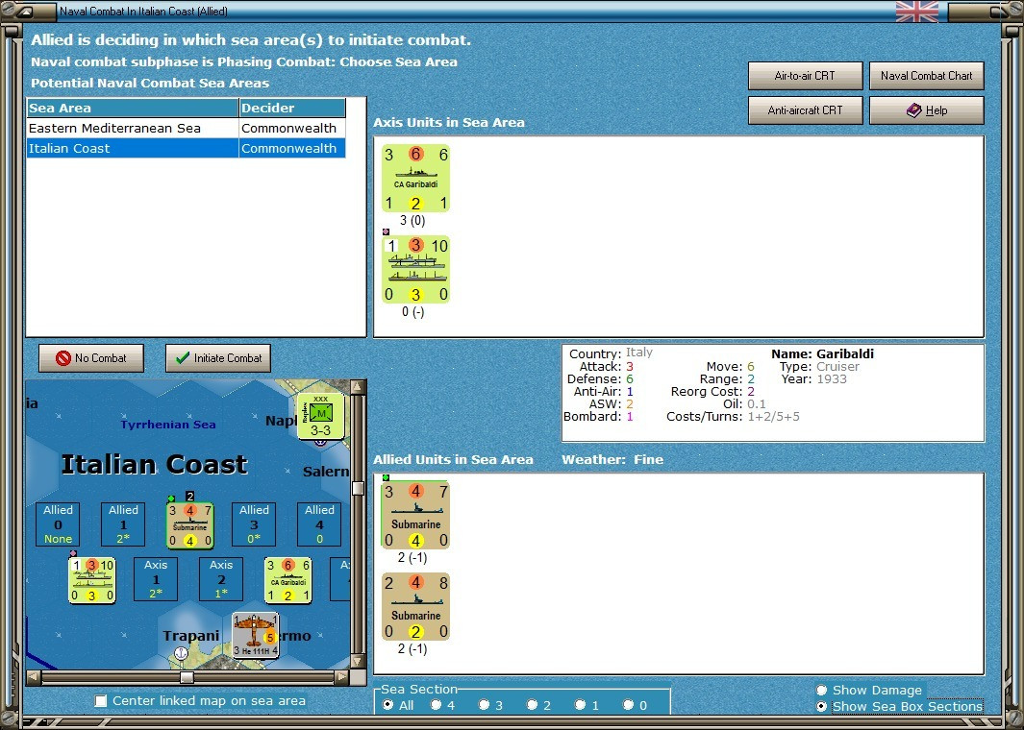Screen dimensions: 1024x730
Task: Select Sea Section 2 radio button
Action: tap(533, 705)
